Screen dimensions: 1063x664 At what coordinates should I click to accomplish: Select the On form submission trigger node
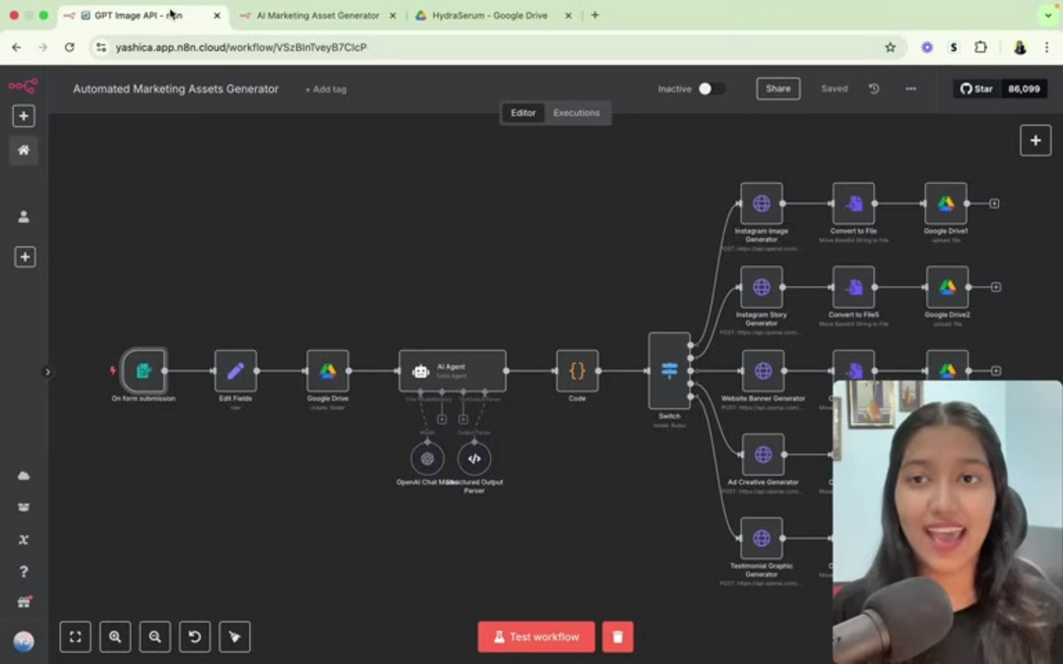[143, 372]
